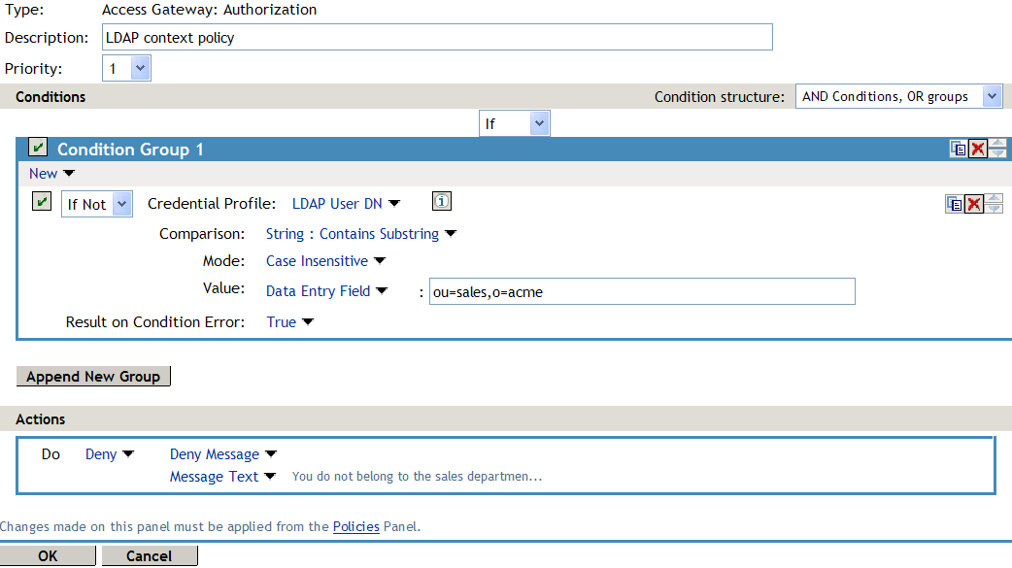Delete the condition row with the red X
The image size is (1012, 568).
pos(974,204)
